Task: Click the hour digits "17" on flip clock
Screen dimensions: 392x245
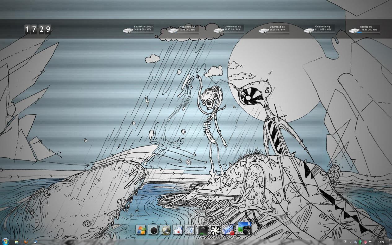Action: point(31,29)
